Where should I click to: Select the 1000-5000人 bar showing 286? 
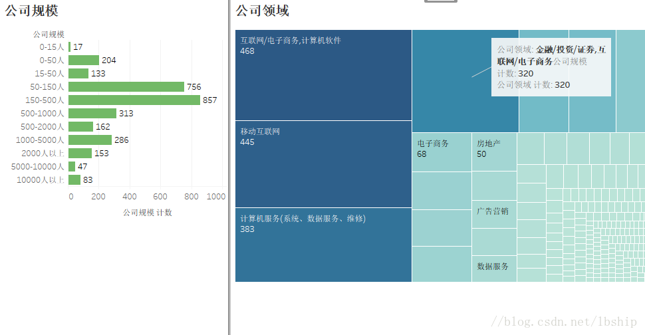[x=90, y=140]
